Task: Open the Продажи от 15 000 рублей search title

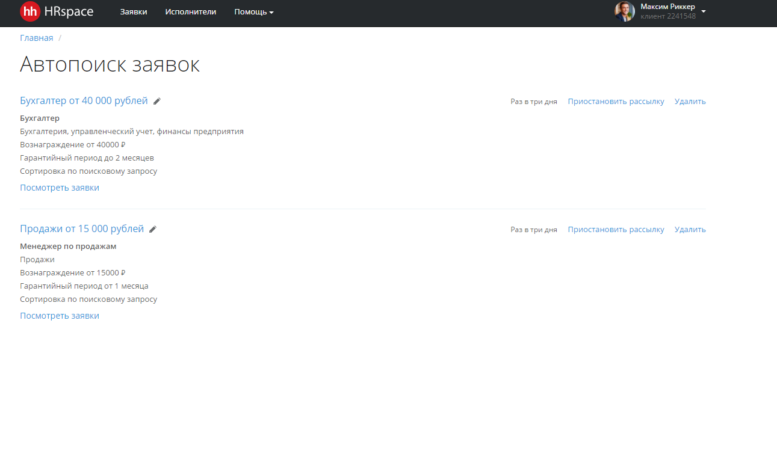Action: 82,229
